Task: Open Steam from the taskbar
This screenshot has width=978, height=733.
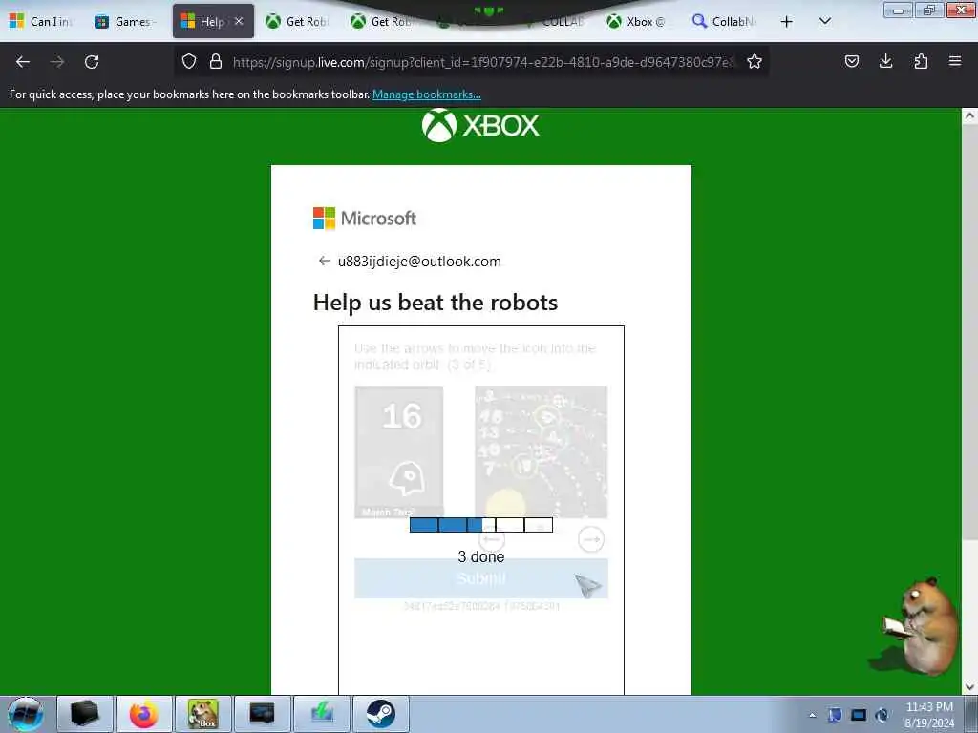Action: click(x=380, y=714)
